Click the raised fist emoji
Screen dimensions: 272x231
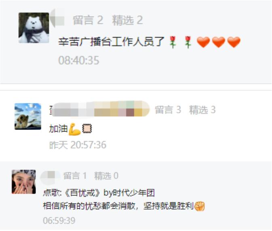coord(200,206)
